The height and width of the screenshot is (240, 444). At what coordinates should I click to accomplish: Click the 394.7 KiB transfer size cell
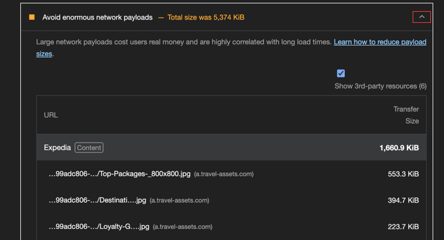click(404, 200)
